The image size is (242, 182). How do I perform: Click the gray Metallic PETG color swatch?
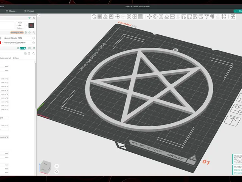[0, 38]
